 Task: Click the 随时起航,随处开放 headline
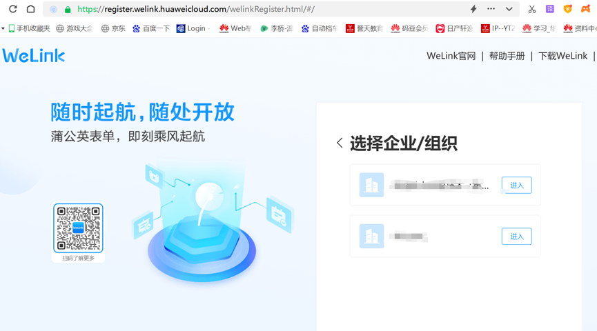[x=142, y=112]
